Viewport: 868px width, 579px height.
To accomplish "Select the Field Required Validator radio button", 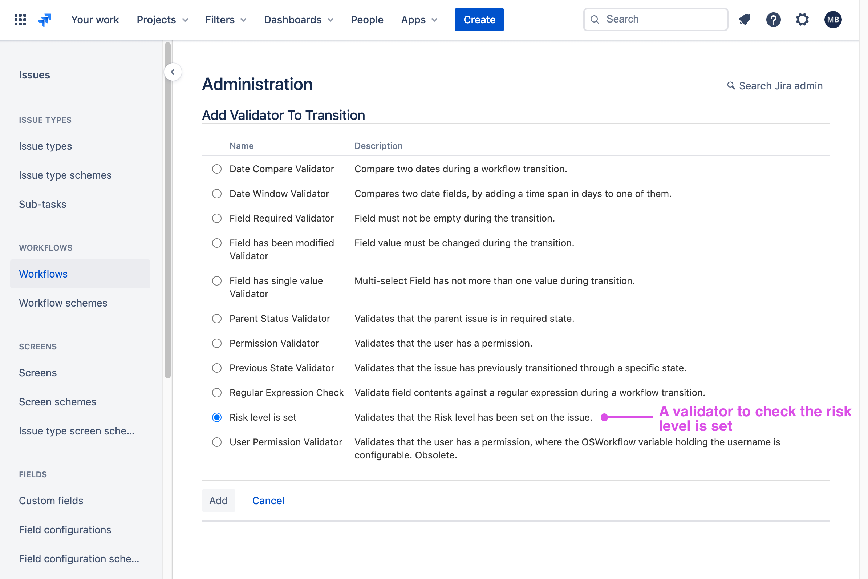I will 217,219.
